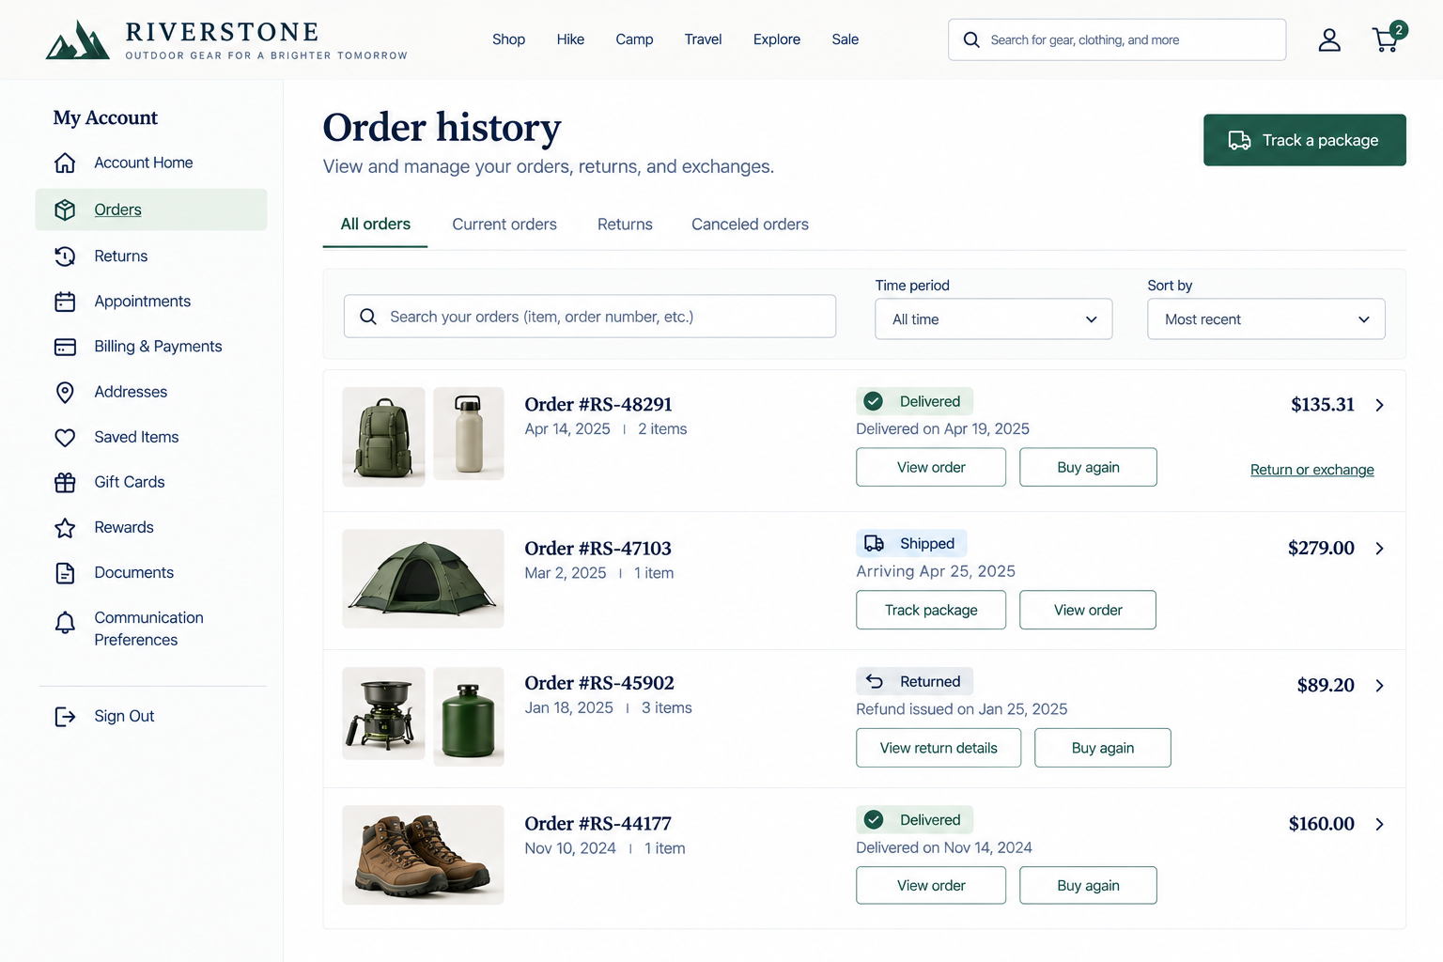Click the green tent product thumbnail
Screen dimensions: 1443x962
423,579
